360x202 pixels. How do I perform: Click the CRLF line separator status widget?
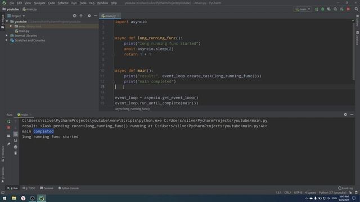pos(287,192)
